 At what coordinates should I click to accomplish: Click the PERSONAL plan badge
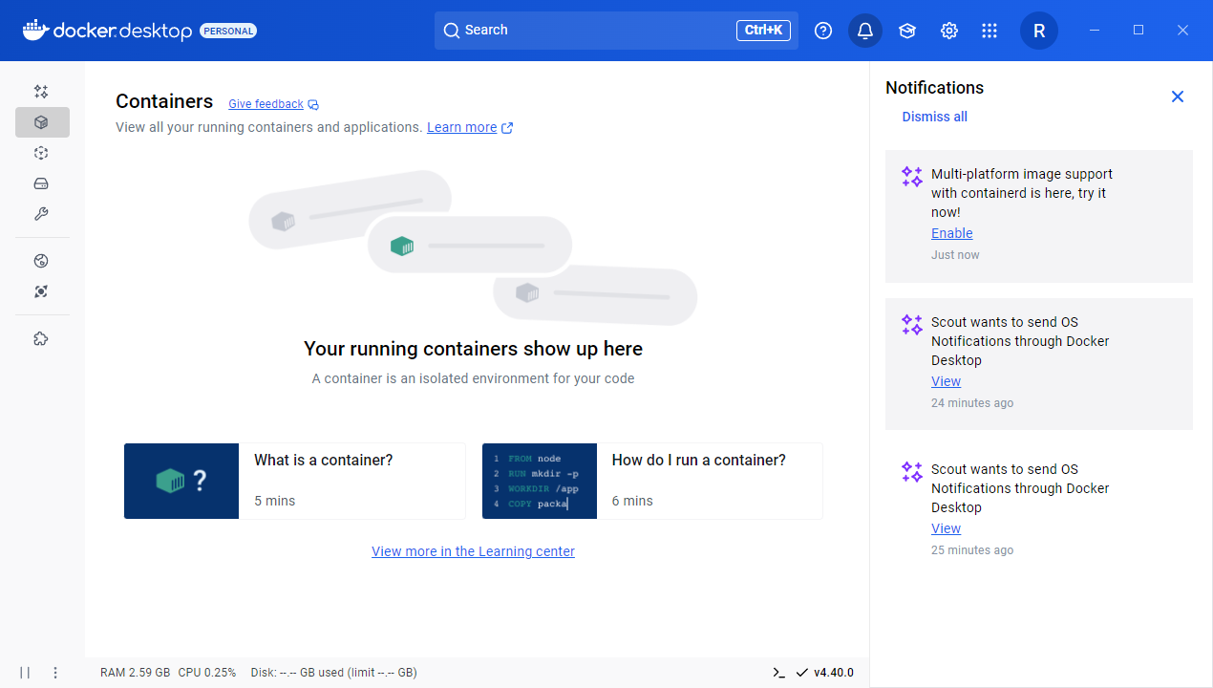(x=228, y=31)
